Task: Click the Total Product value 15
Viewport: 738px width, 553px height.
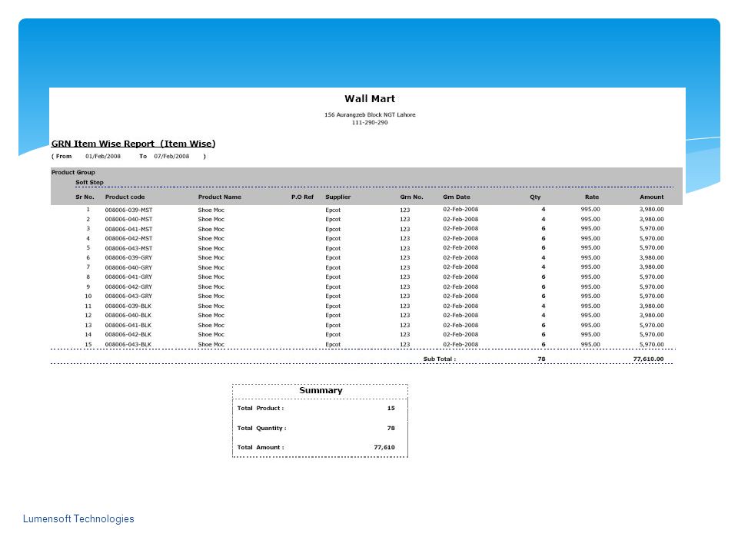Action: 391,408
